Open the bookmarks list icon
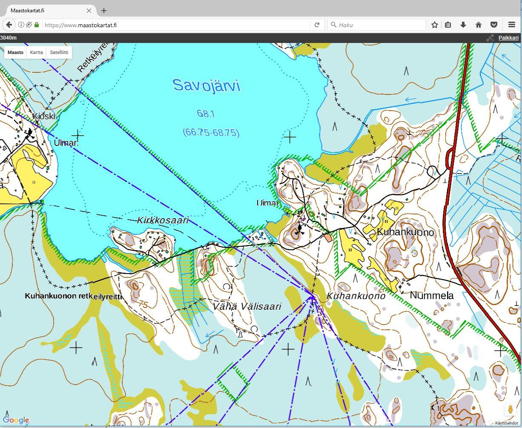 tap(448, 25)
